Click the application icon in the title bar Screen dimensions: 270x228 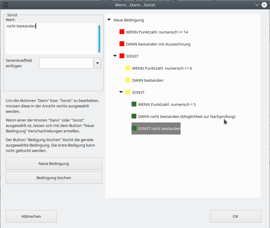5,5
